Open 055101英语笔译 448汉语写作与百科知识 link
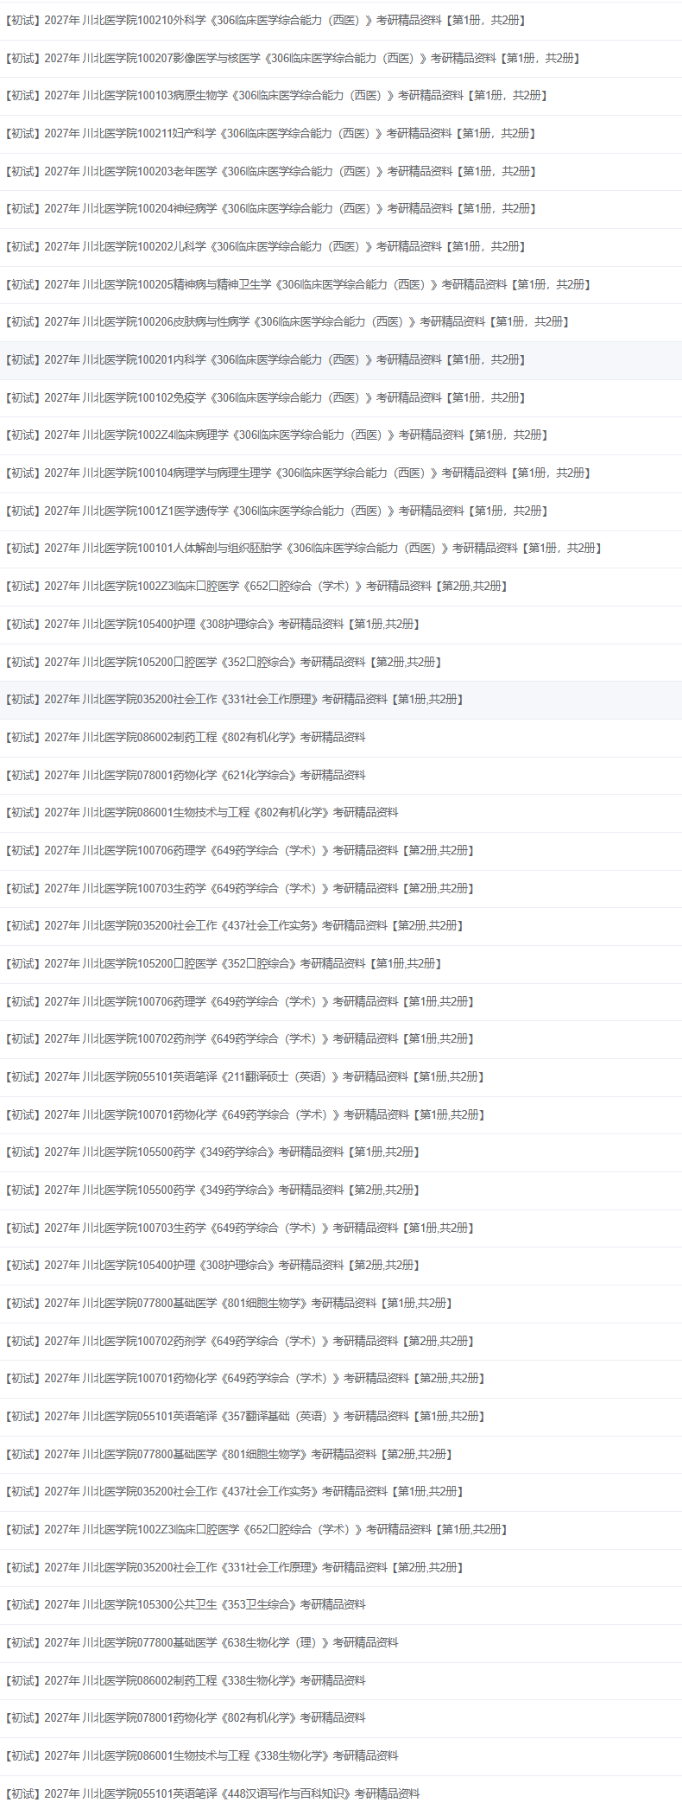 [212, 1793]
